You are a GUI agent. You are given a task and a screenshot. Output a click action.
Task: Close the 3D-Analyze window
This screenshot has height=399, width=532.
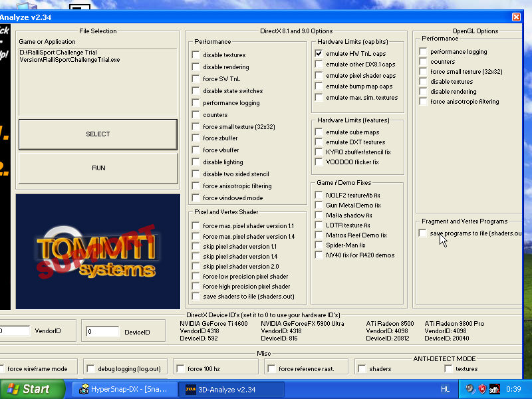click(x=516, y=17)
